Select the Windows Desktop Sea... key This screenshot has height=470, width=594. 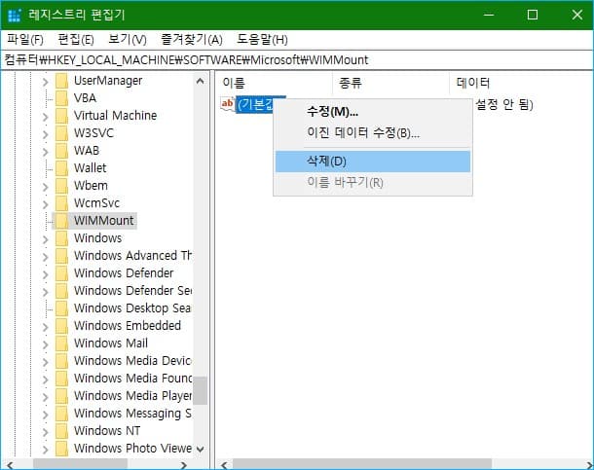(132, 308)
